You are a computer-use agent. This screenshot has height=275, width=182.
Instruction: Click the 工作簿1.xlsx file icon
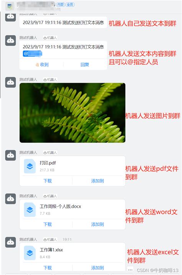coord(30,253)
